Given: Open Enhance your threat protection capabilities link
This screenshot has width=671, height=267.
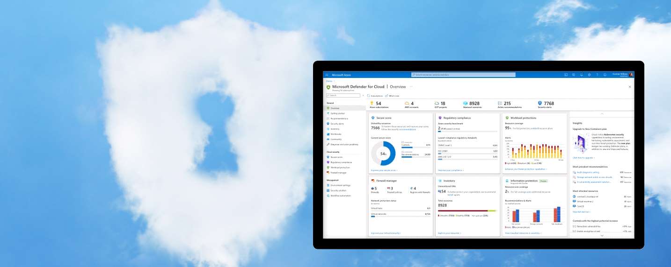Looking at the screenshot, I should 526,169.
